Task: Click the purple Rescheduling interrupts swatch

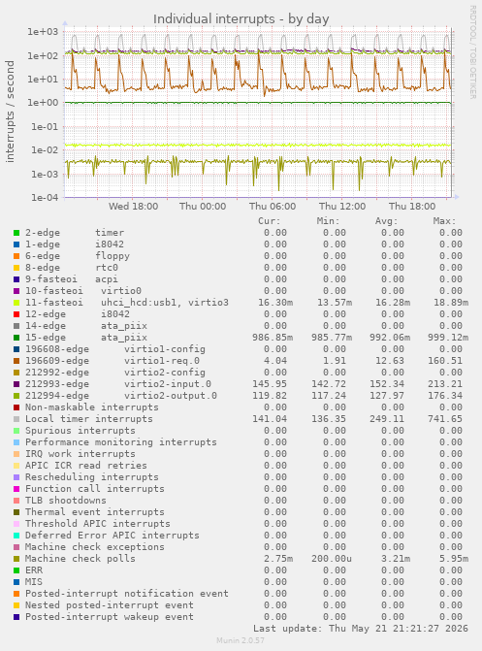Action: pos(16,477)
